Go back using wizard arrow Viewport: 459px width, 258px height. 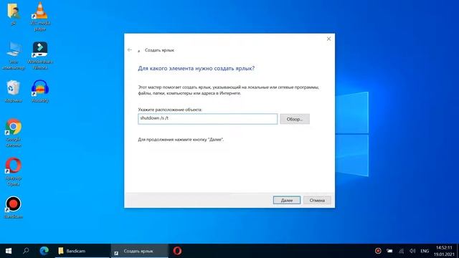[x=130, y=50]
